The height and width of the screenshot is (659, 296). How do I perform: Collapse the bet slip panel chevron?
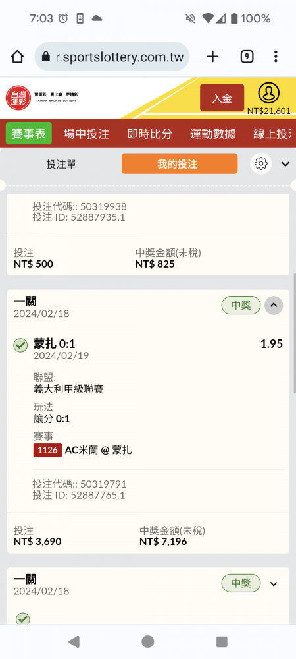tap(285, 164)
